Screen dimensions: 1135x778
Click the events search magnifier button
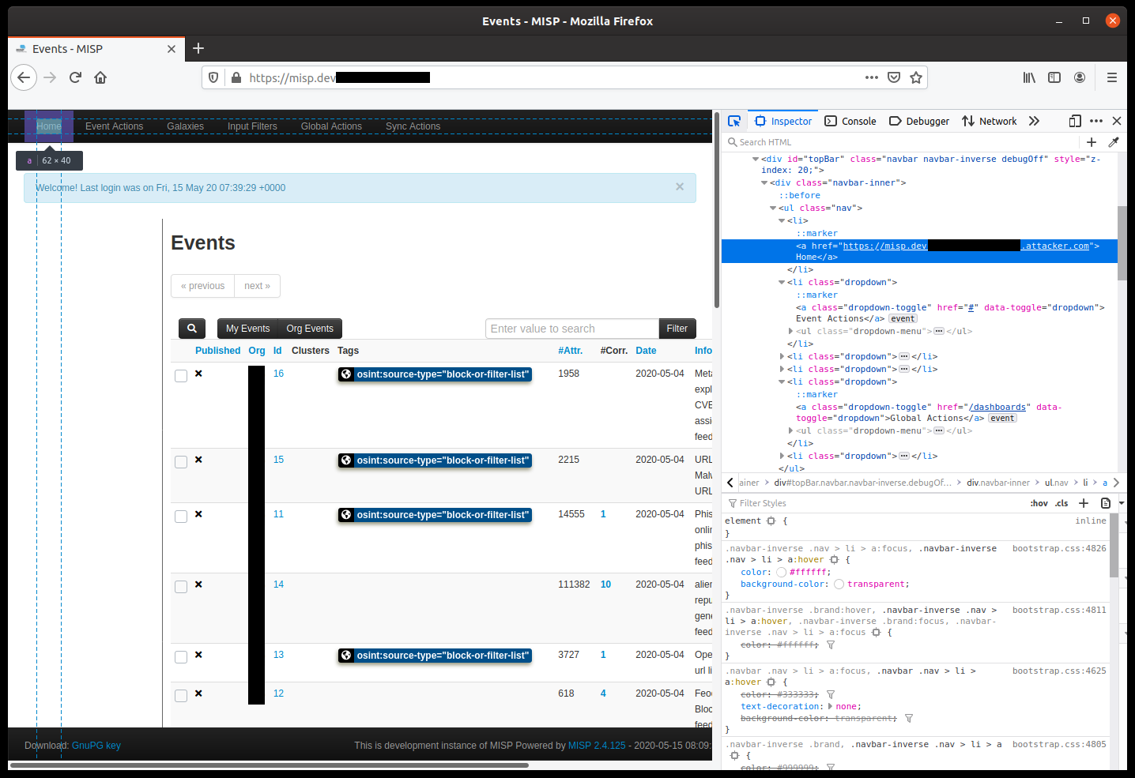(x=192, y=329)
